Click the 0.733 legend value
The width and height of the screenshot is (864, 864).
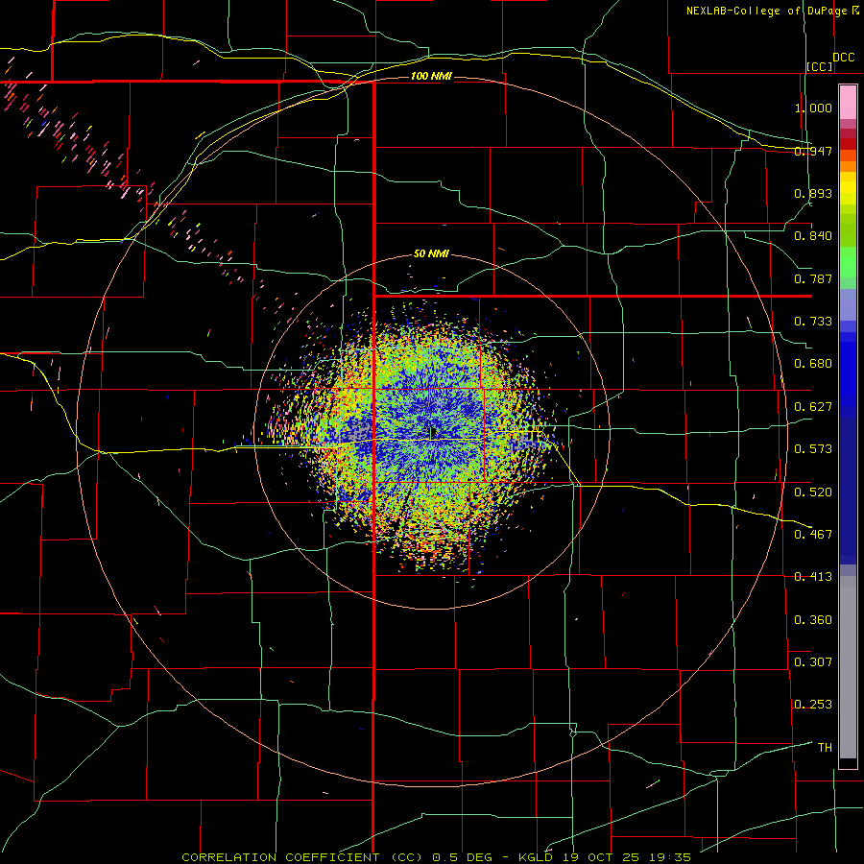pos(813,321)
